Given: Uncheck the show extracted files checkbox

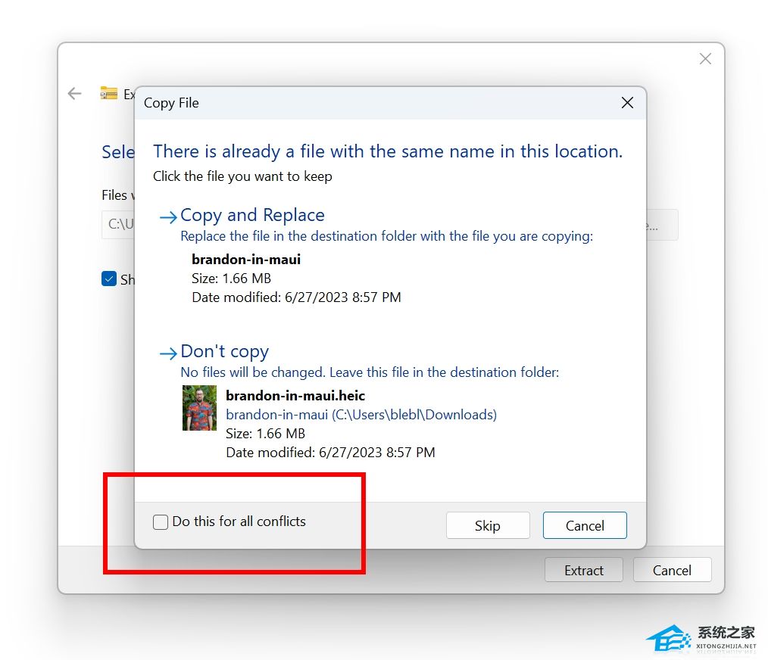Looking at the screenshot, I should point(109,279).
